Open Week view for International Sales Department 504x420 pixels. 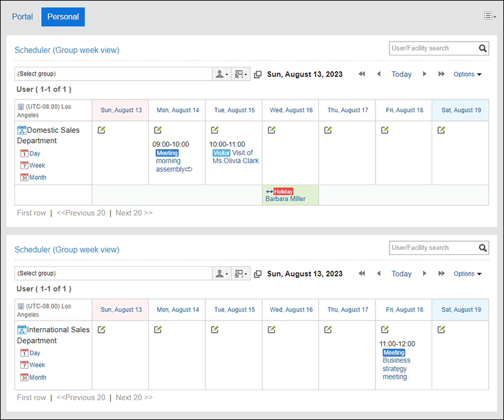pyautogui.click(x=33, y=365)
